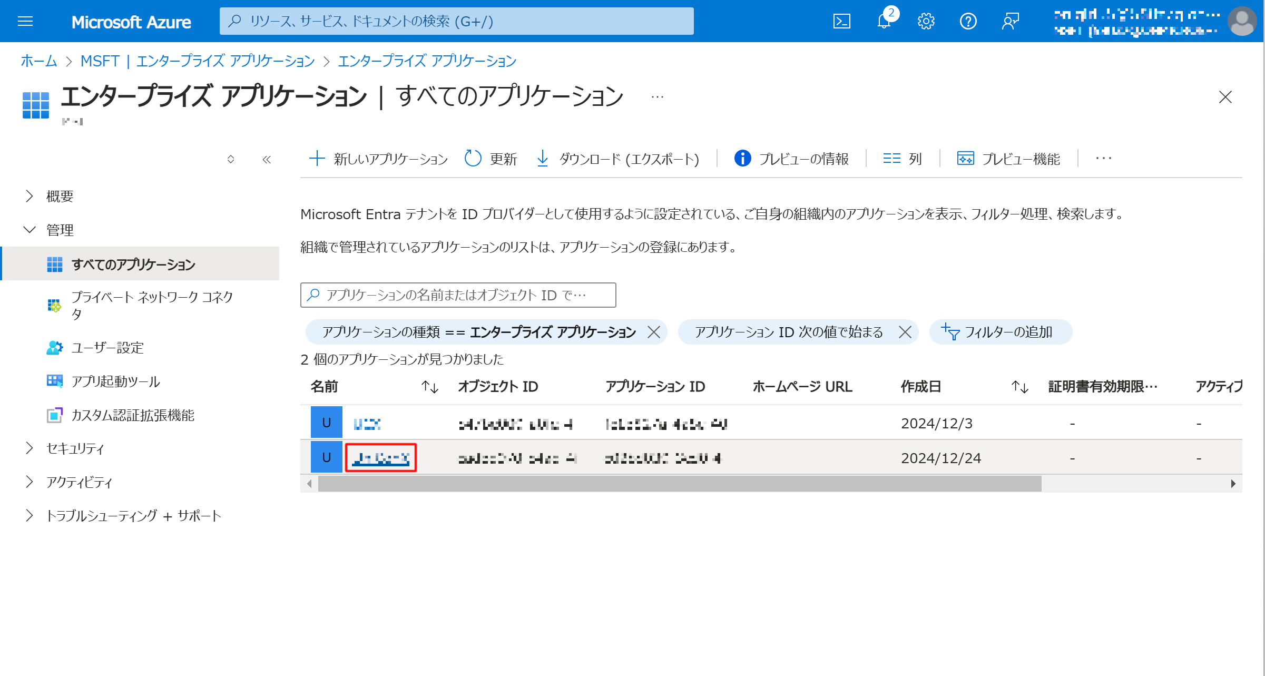The height and width of the screenshot is (676, 1265).
Task: Remove the アプリケーションの種類 filter
Action: (x=654, y=332)
